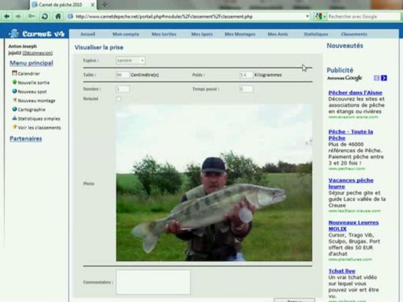Click the Nouveau montage sidebar link
The image size is (403, 302).
[37, 101]
